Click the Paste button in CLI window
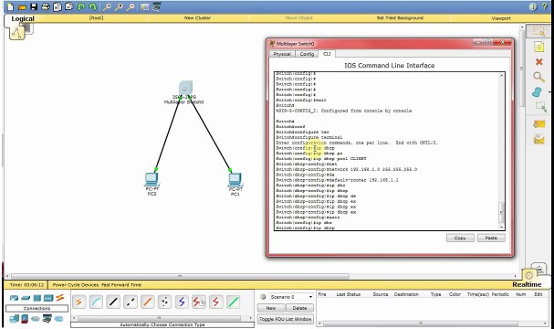The height and width of the screenshot is (329, 554). click(491, 238)
